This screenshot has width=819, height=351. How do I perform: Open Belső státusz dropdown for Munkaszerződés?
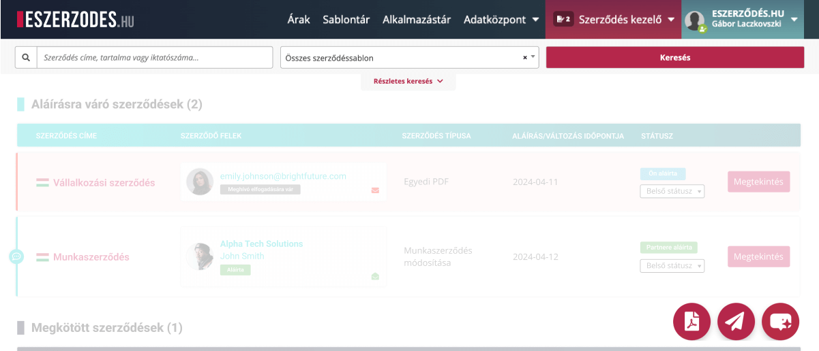click(672, 266)
